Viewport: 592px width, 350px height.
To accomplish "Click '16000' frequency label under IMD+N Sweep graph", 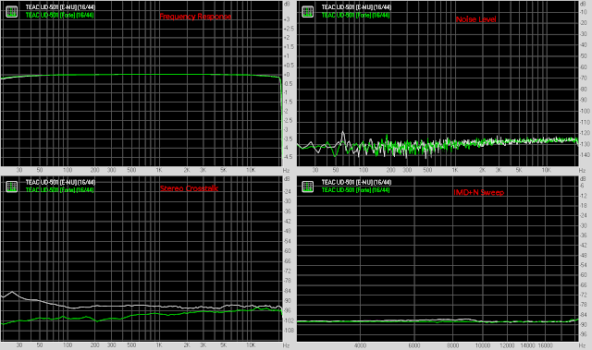I will pos(545,345).
